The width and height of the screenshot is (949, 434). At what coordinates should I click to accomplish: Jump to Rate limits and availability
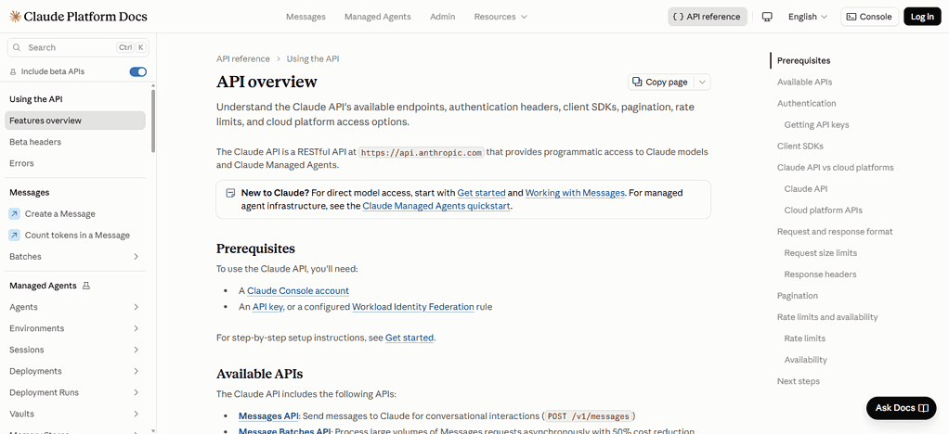pos(827,317)
